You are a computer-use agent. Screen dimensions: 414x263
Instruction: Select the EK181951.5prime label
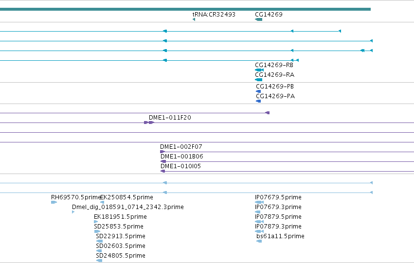[x=120, y=217]
